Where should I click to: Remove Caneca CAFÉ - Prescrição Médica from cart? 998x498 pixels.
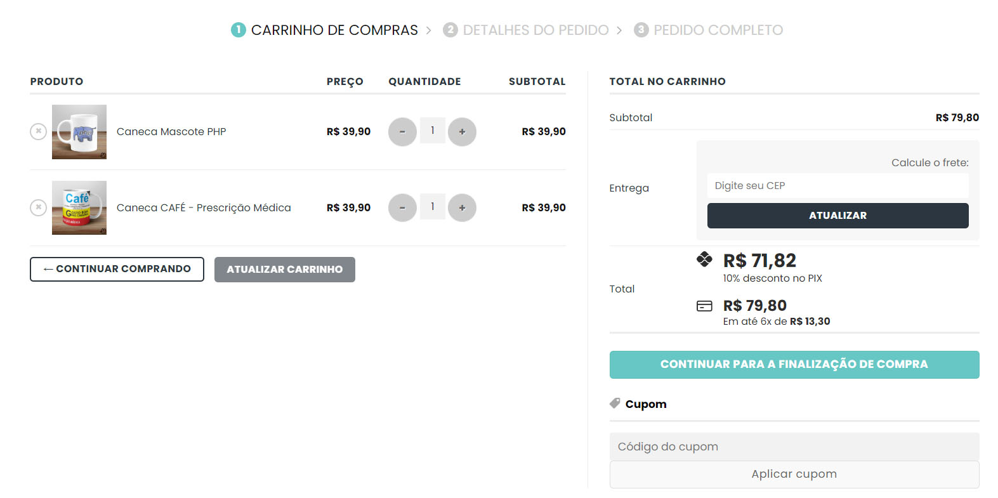38,207
